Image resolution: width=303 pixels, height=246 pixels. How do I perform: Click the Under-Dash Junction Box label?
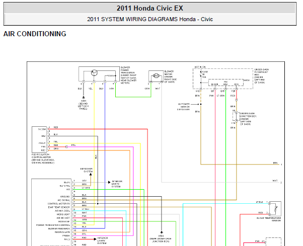click(248, 119)
